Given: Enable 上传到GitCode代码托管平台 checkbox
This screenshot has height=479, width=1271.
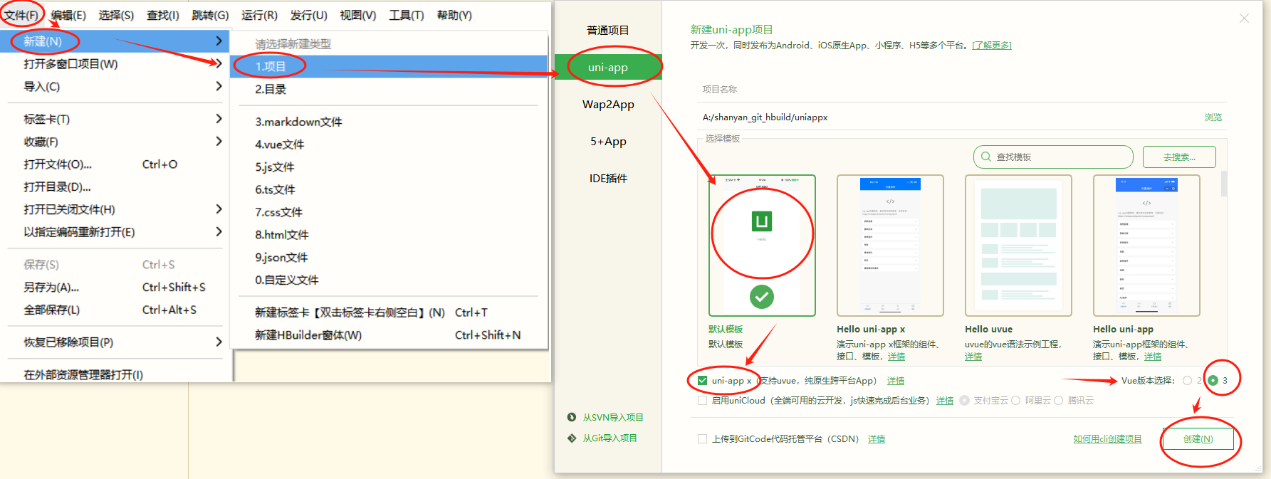Looking at the screenshot, I should click(x=703, y=439).
